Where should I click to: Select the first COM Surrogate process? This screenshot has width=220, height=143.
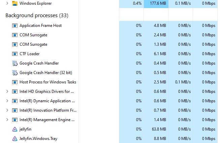[33, 35]
